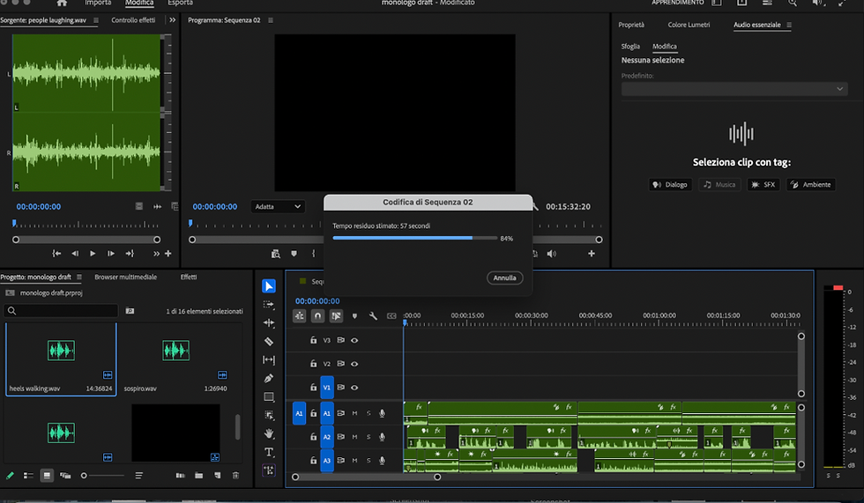Click find-bin icon beside project search
864x503 pixels.
(x=130, y=311)
